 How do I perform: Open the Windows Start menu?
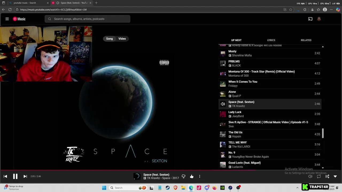click(x=104, y=188)
